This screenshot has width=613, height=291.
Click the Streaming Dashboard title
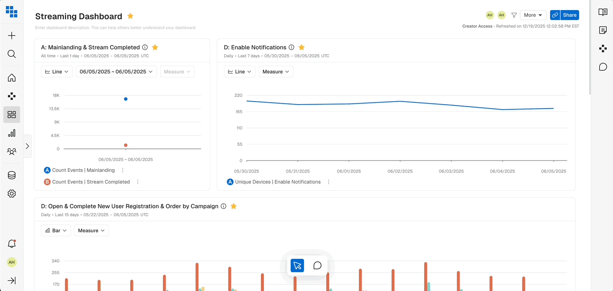79,16
